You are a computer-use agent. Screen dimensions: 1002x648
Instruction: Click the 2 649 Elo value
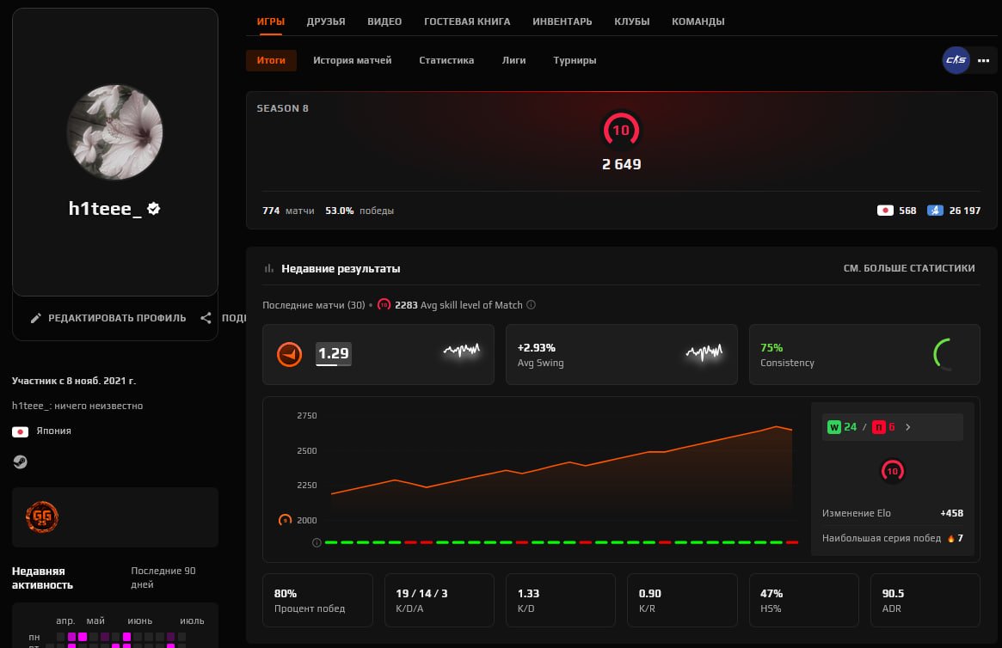[621, 164]
